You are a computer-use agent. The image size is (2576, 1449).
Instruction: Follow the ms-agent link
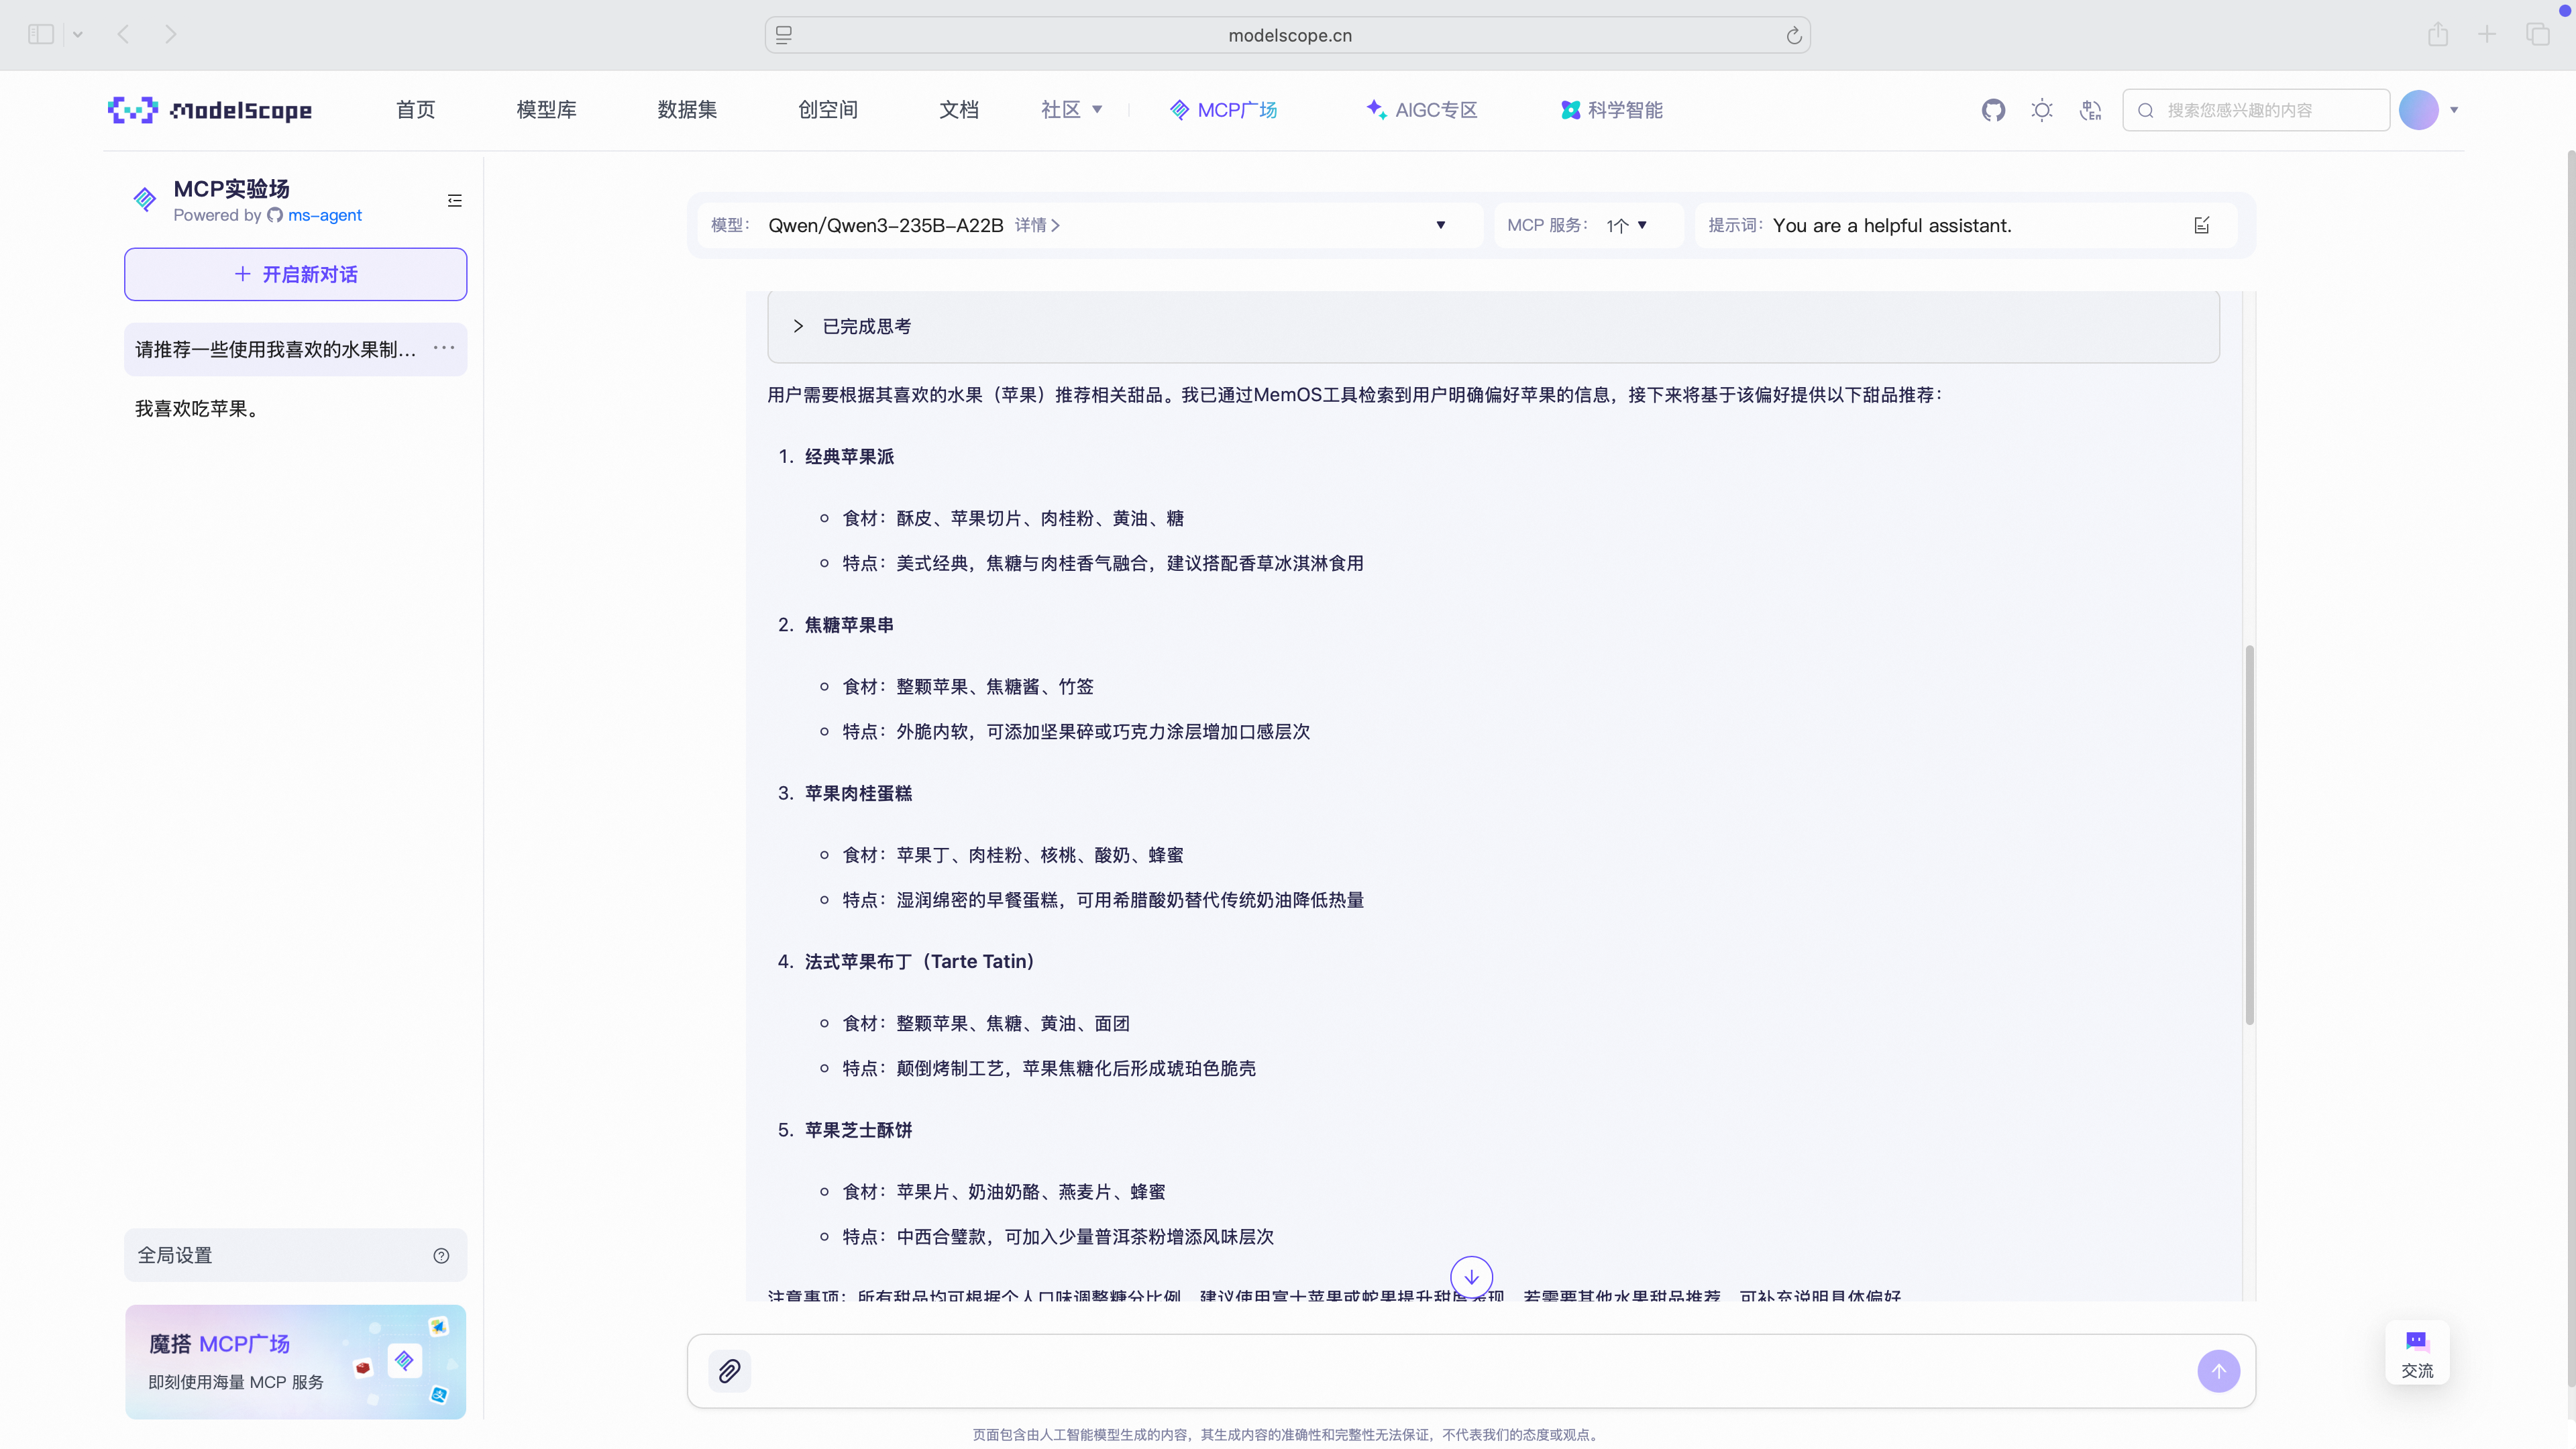click(x=324, y=215)
